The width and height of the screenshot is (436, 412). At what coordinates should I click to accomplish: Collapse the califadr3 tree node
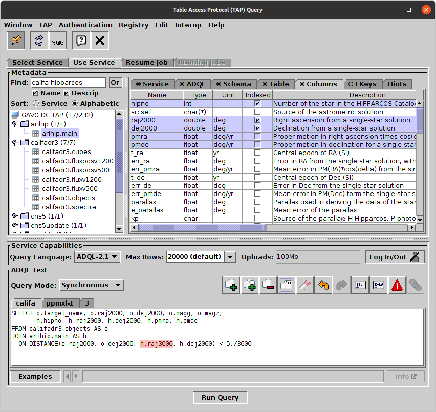(14, 143)
